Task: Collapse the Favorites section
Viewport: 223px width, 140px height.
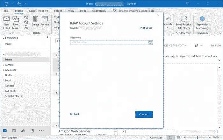Action: (x=4, y=38)
